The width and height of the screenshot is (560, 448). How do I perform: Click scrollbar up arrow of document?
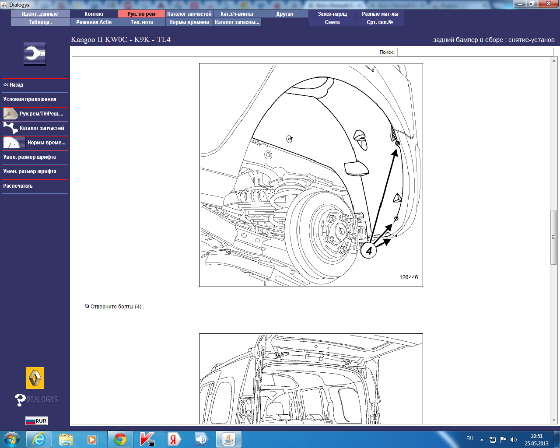tap(553, 61)
